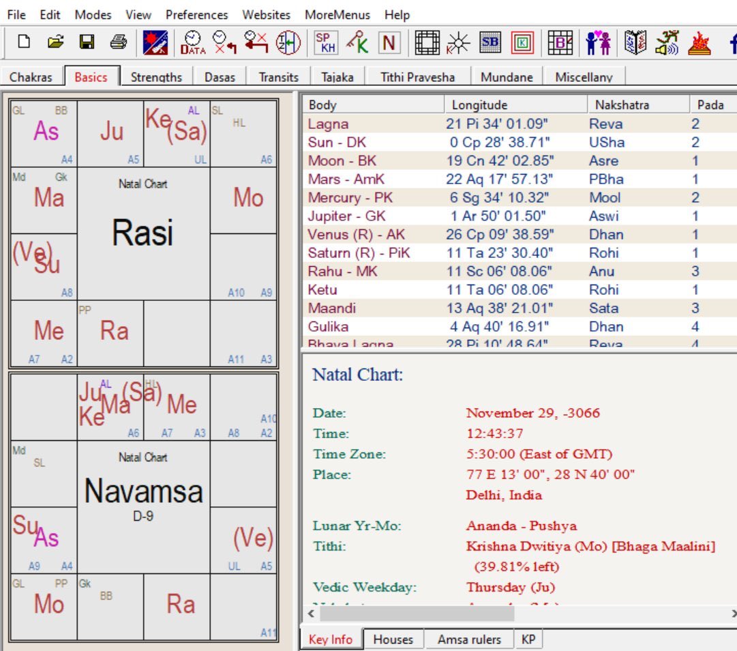Click the horizontal scrollbar thumb
This screenshot has width=737, height=651.
tap(417, 613)
